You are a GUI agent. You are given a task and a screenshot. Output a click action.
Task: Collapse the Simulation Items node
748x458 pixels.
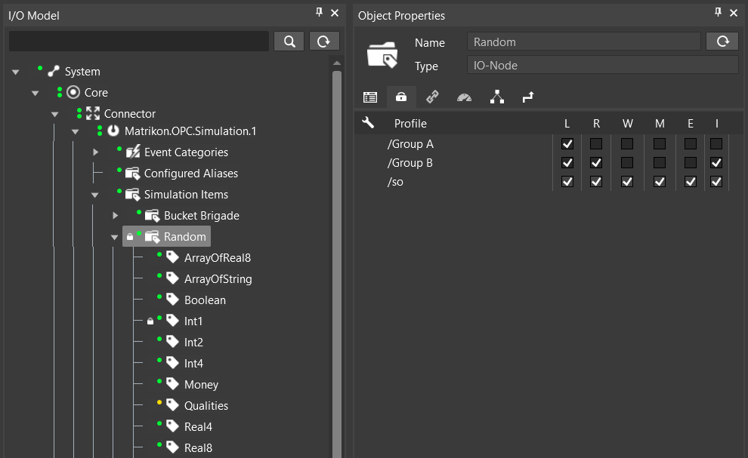[95, 195]
